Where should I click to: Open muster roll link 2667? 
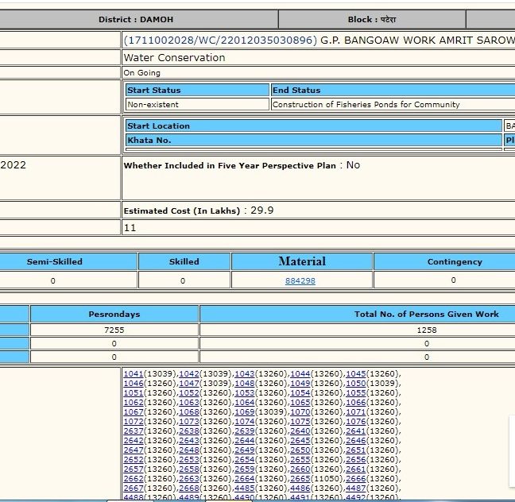click(134, 488)
